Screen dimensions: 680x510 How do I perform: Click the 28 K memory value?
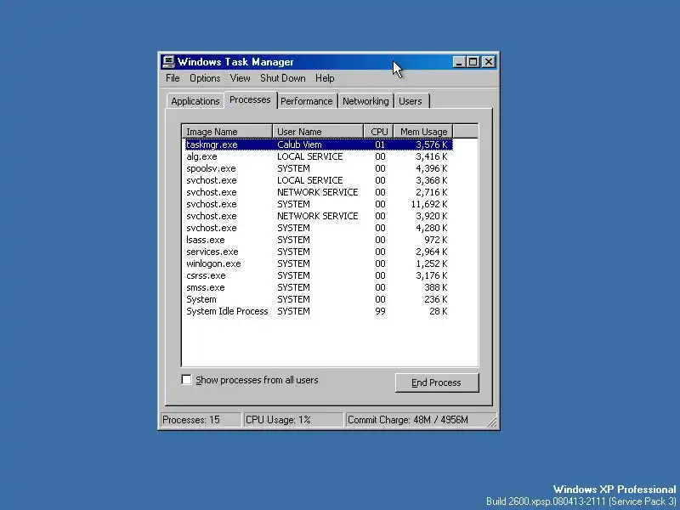439,311
